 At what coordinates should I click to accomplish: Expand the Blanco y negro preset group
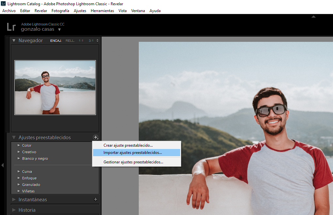pyautogui.click(x=19, y=158)
